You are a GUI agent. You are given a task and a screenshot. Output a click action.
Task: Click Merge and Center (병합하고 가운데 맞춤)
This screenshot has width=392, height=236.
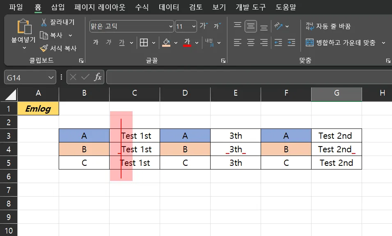[341, 43]
